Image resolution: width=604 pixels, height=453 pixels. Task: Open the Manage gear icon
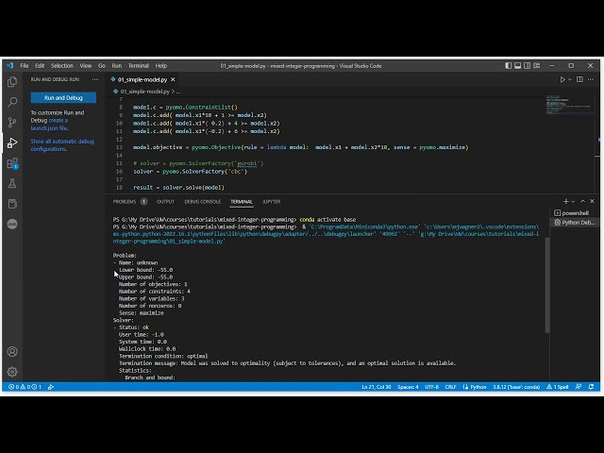coord(12,372)
